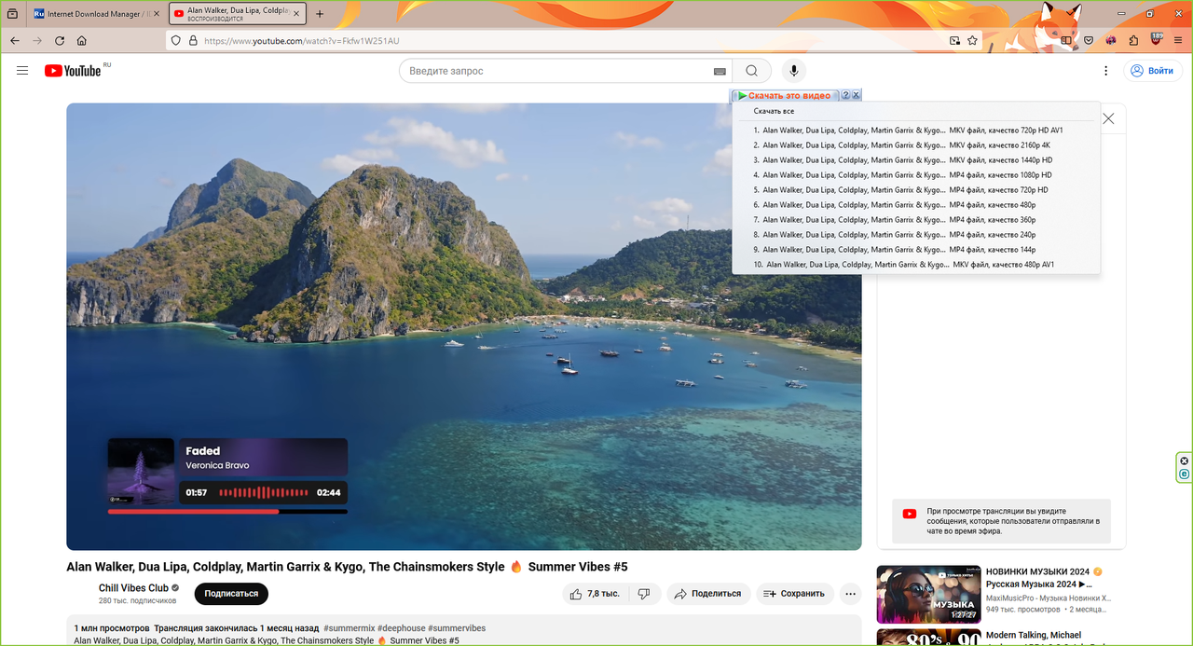Screen dimensions: 1193x646
Task: Dislike the video thumbs down
Action: [x=643, y=594]
